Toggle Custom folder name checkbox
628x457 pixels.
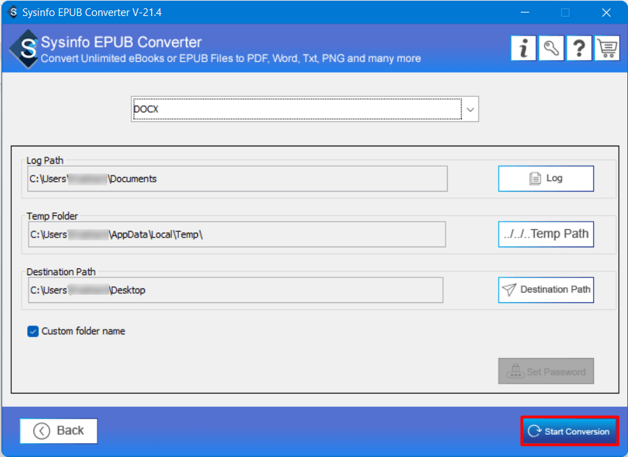(x=33, y=331)
